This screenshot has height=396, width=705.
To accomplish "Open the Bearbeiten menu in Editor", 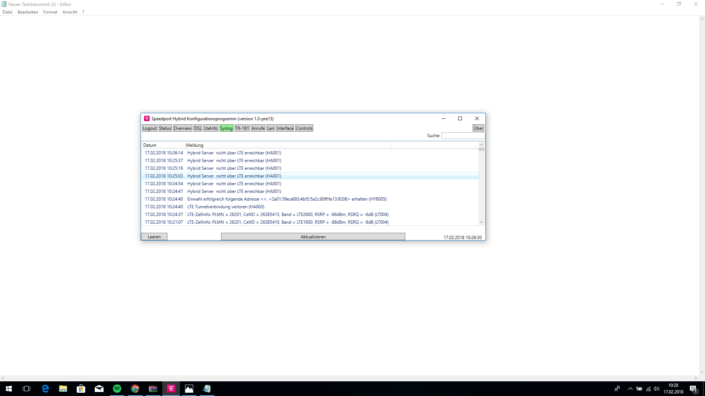I will tap(28, 12).
